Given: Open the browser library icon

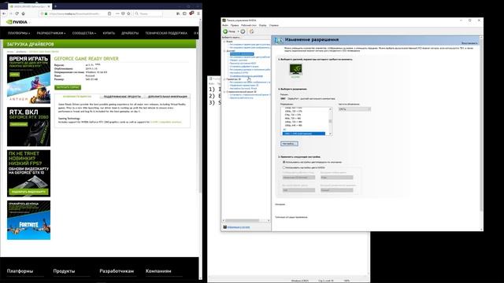Looking at the screenshot, I should pyautogui.click(x=178, y=13).
